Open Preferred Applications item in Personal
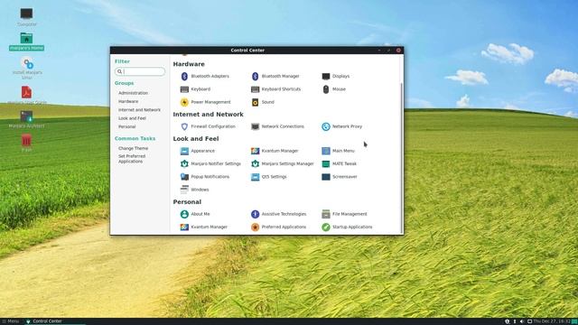The height and width of the screenshot is (325, 578). [279, 227]
